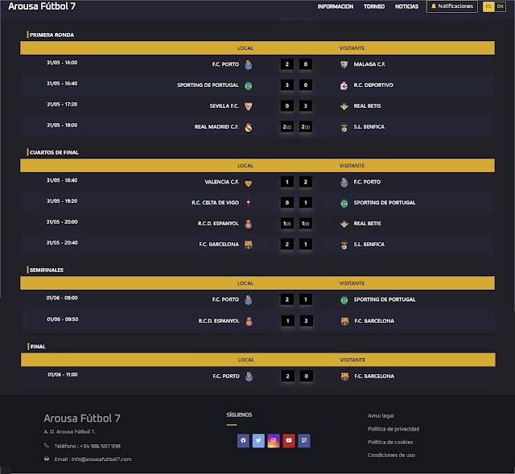The height and width of the screenshot is (474, 515).
Task: Click the Arousa Fútbol 7 header logo
Action: (x=42, y=6)
